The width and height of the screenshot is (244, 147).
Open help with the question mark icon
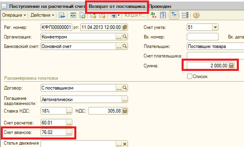tap(196, 15)
